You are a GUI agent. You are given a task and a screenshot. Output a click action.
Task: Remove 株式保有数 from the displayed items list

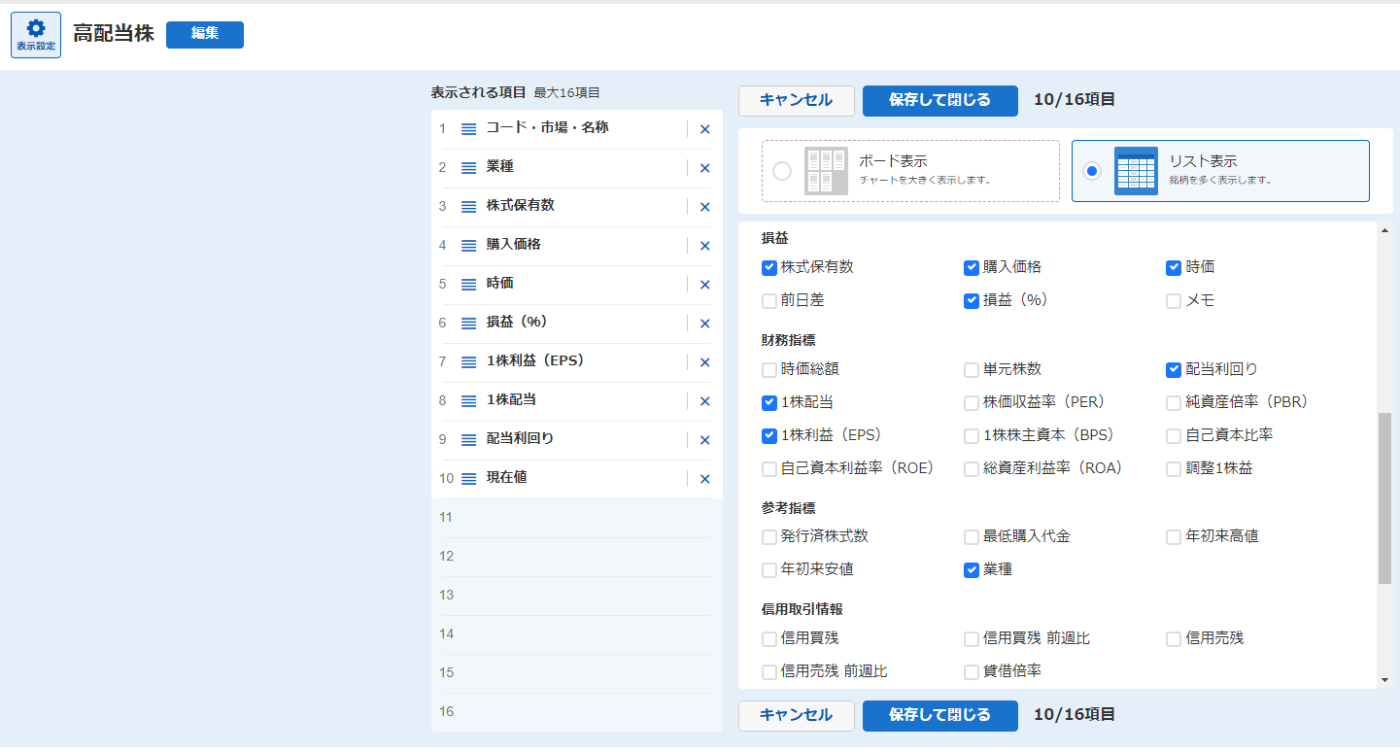pos(705,207)
